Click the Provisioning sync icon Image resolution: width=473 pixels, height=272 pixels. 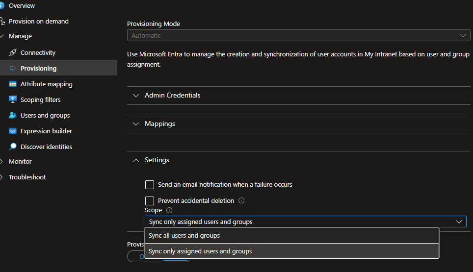coord(12,69)
